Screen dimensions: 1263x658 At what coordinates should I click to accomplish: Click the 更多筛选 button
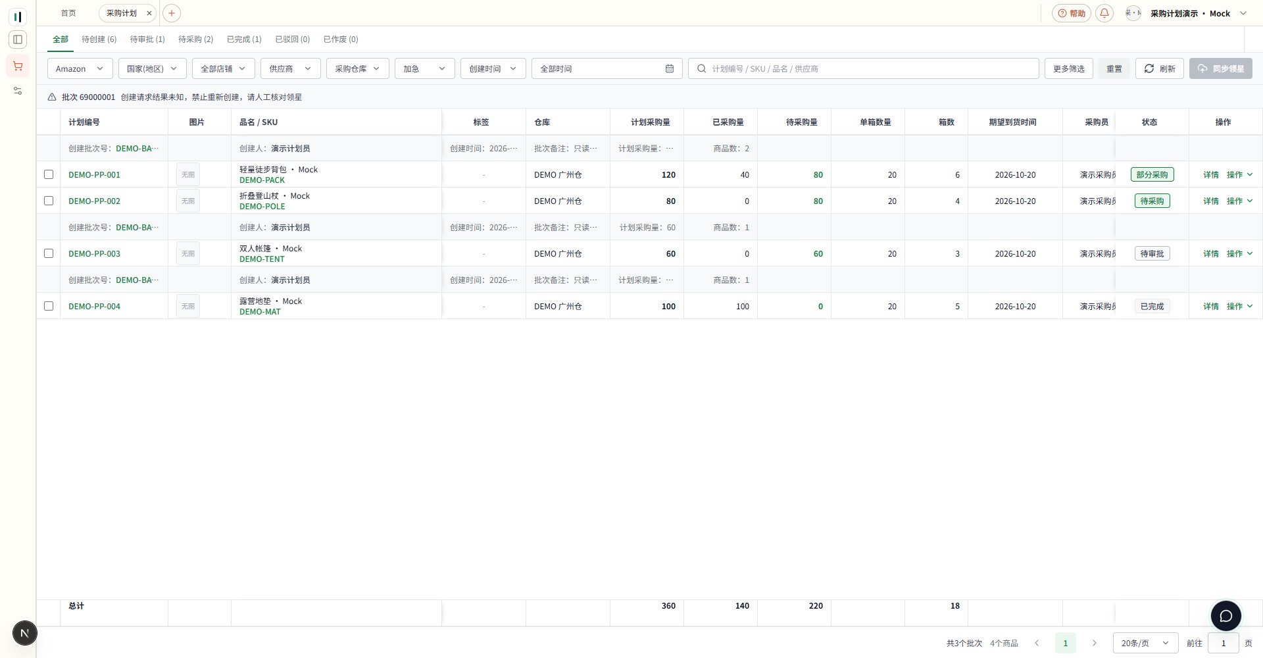click(1069, 68)
